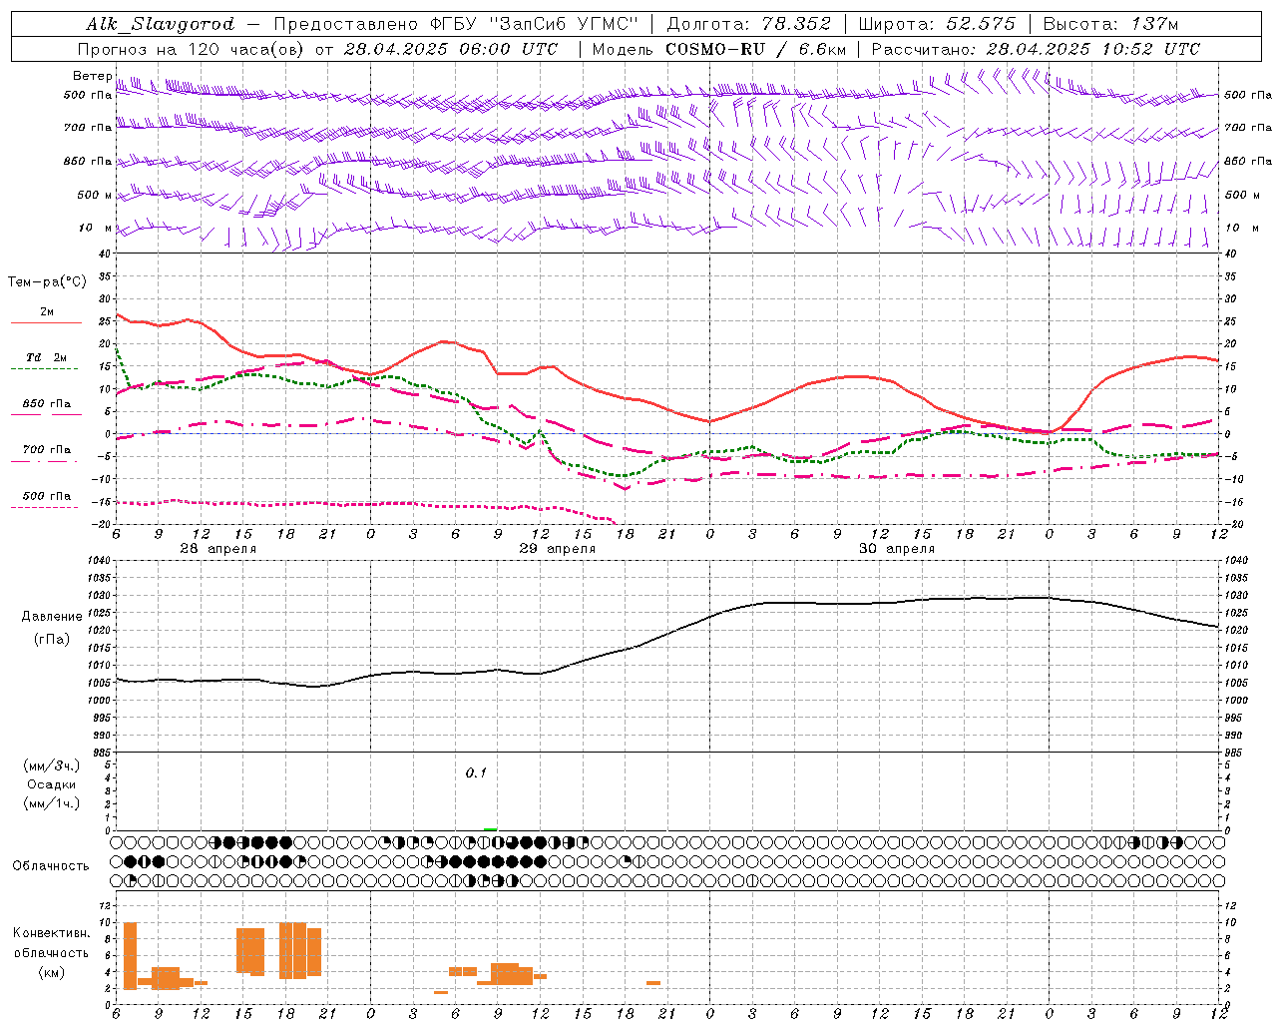Select the 30 апреля date label
1277x1022 pixels.
[897, 548]
